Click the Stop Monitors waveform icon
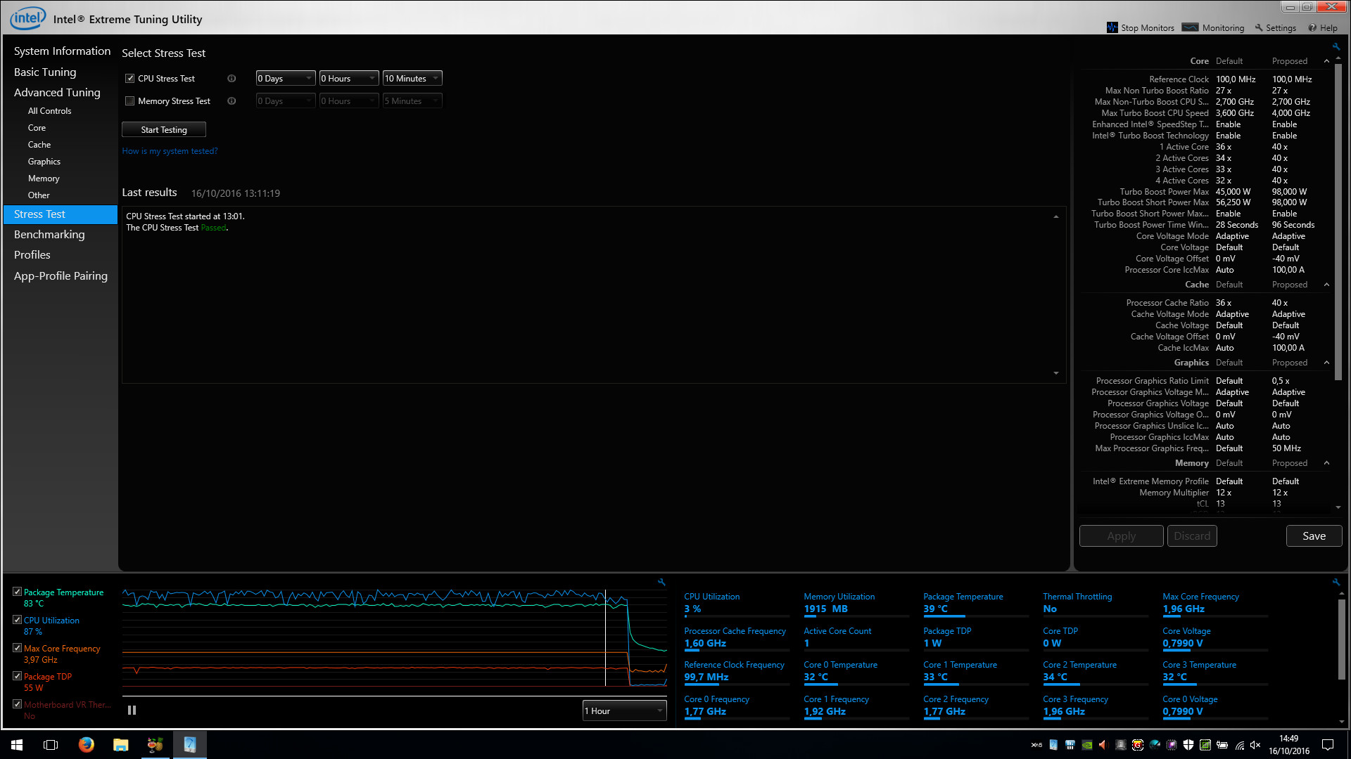This screenshot has width=1351, height=759. coord(1112,27)
